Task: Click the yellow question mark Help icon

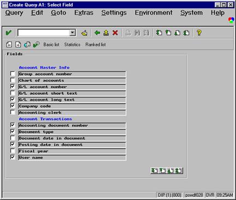Action: (x=199, y=33)
